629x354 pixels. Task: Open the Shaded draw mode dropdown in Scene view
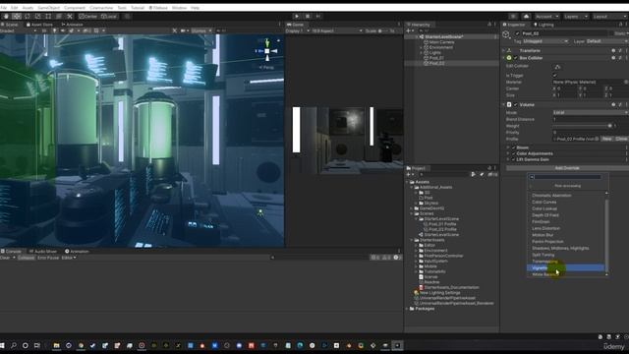19,30
